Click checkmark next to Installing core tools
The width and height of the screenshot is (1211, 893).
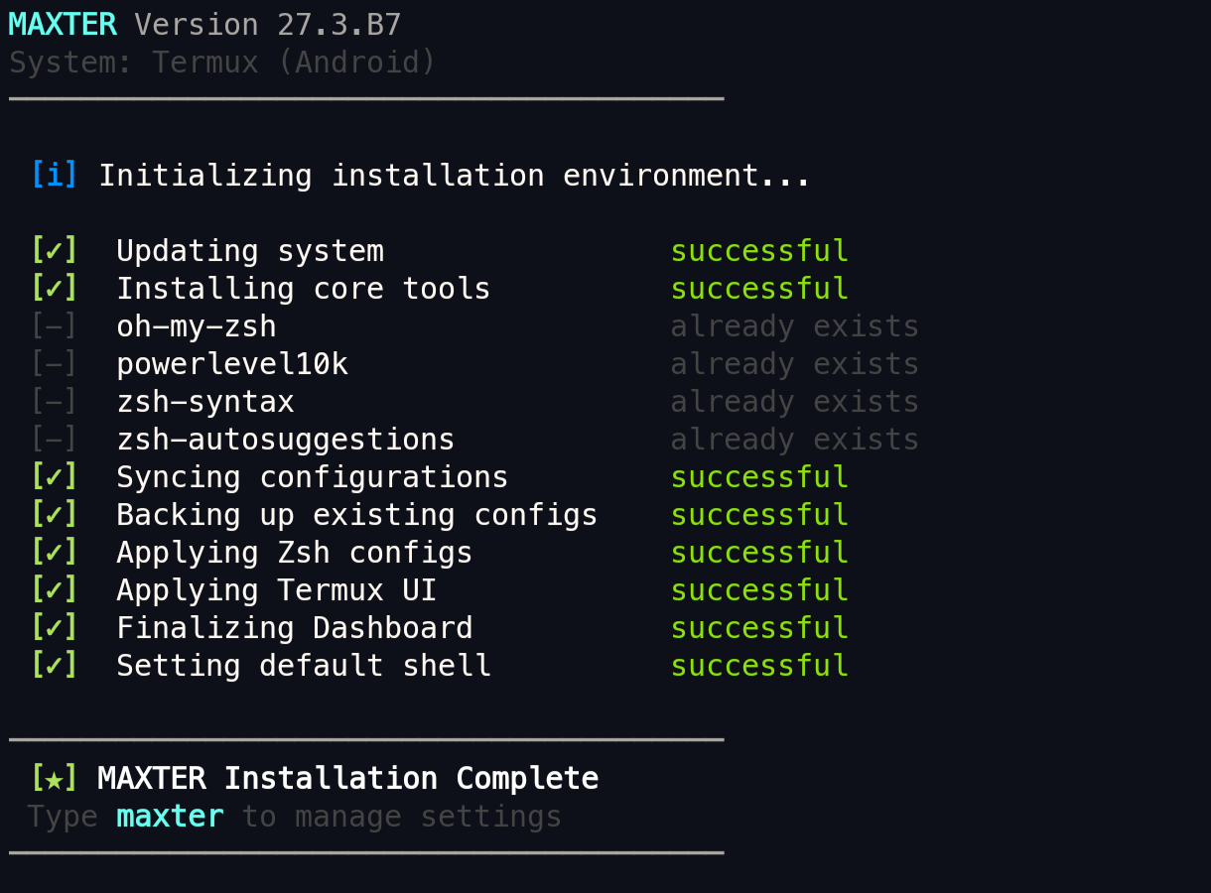(54, 289)
